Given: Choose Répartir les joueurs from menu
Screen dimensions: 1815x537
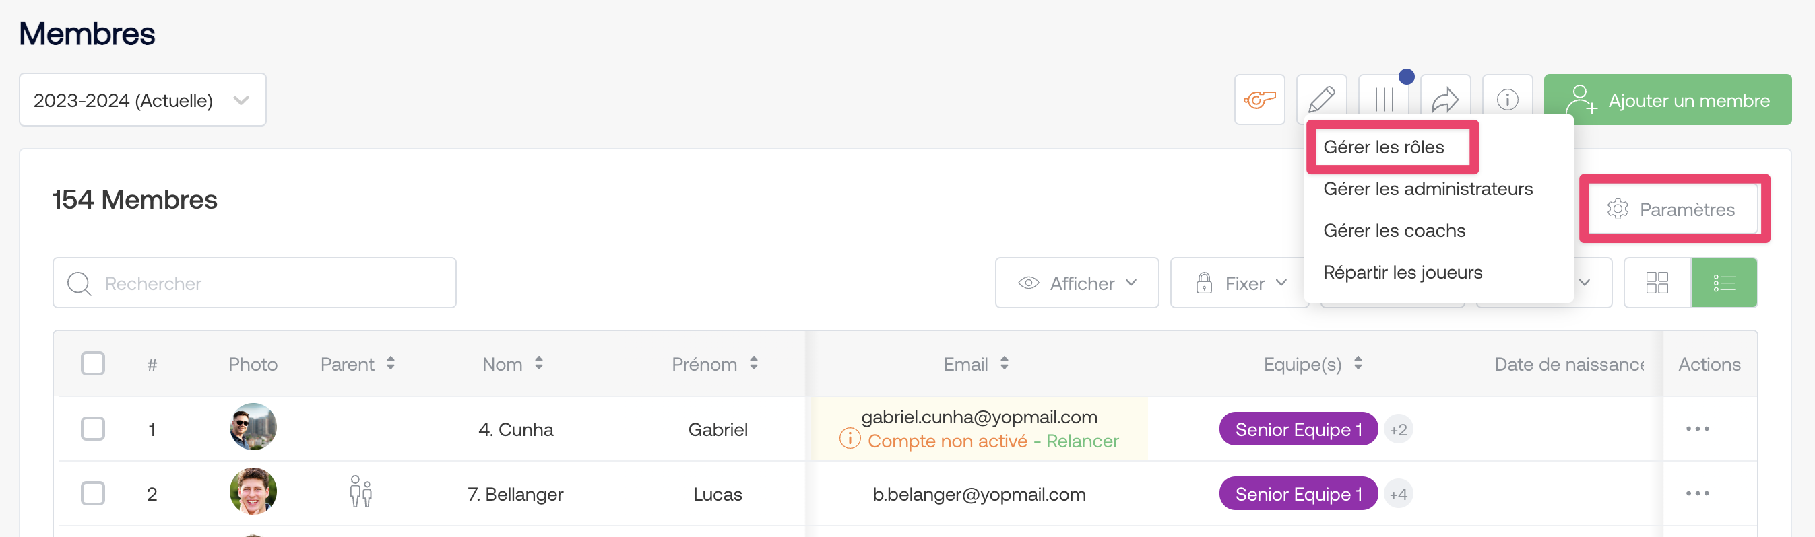Looking at the screenshot, I should coord(1402,273).
